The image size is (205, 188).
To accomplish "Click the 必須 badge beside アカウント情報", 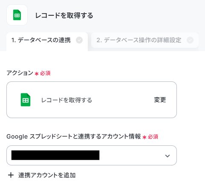I will coord(153,137).
